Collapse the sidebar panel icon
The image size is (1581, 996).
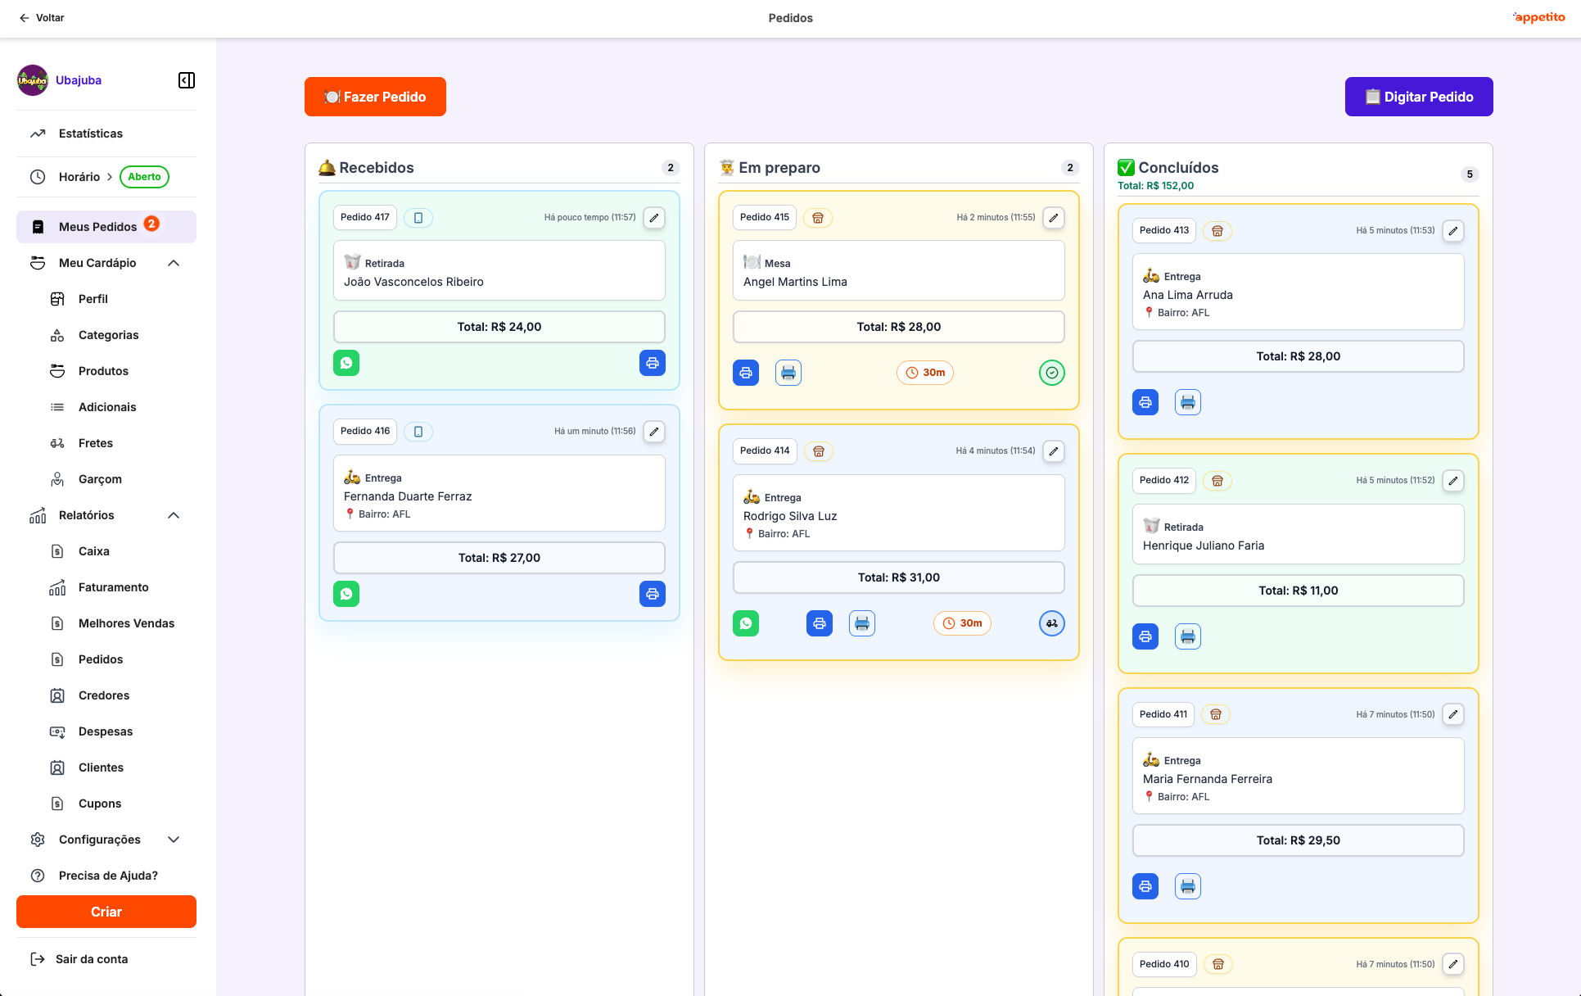(x=187, y=80)
